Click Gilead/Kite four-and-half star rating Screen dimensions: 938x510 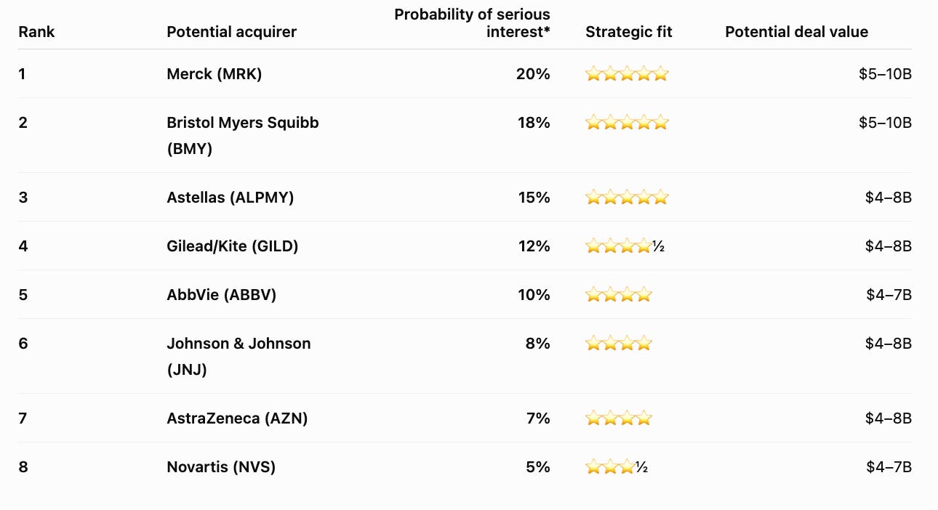[x=625, y=246]
